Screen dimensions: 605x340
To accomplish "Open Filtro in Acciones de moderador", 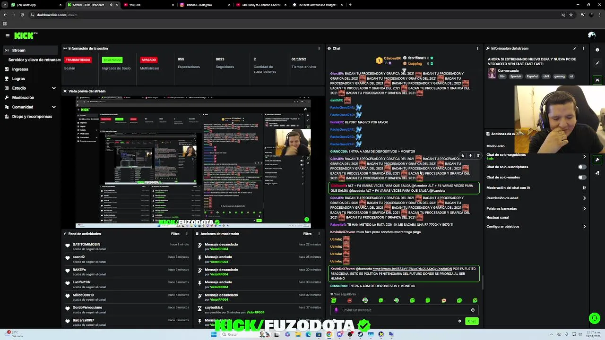I will [307, 234].
